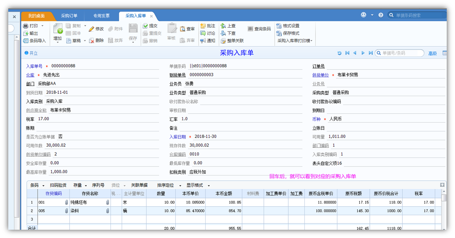The image size is (455, 238).
Task: Open the 排序定位 dropdown
Action: point(180,186)
